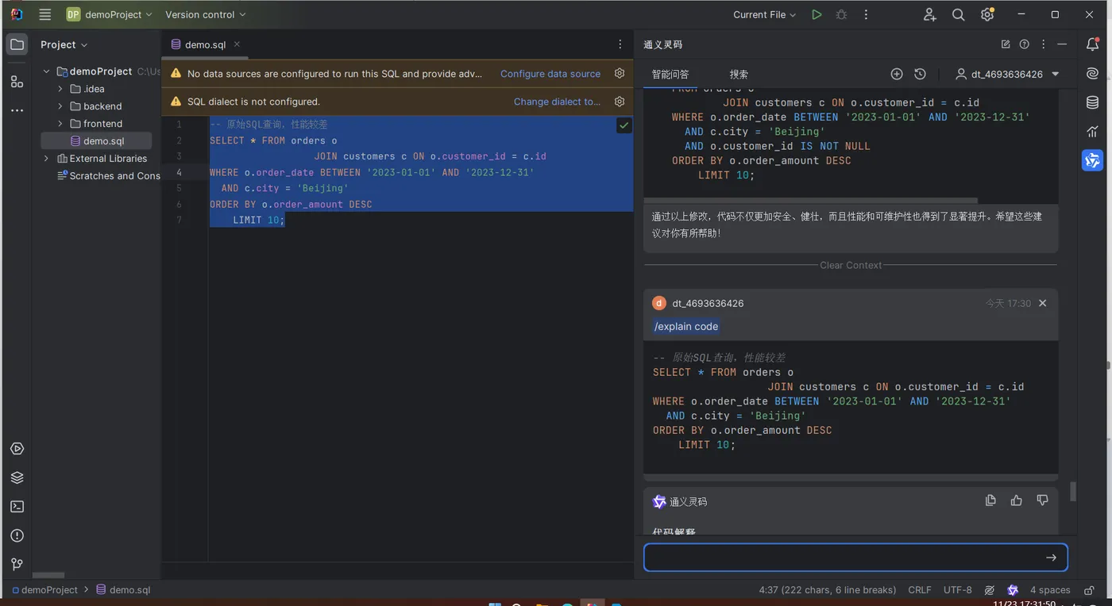Open demoProject project dropdown in title bar
Viewport: 1112px width, 606px height.
tap(110, 14)
